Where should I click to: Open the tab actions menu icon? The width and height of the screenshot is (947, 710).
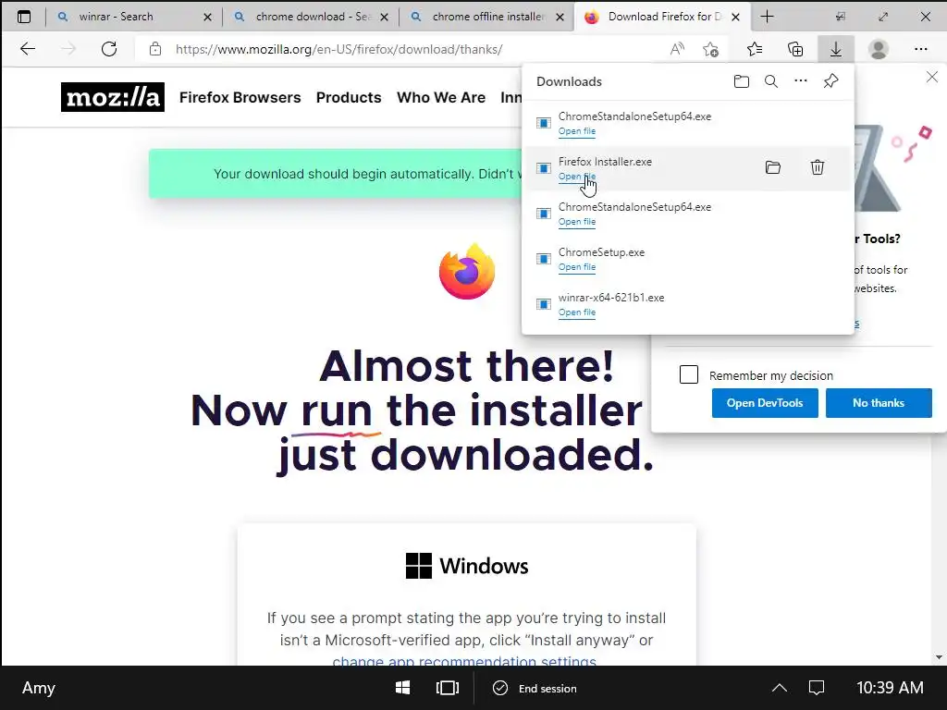23,17
